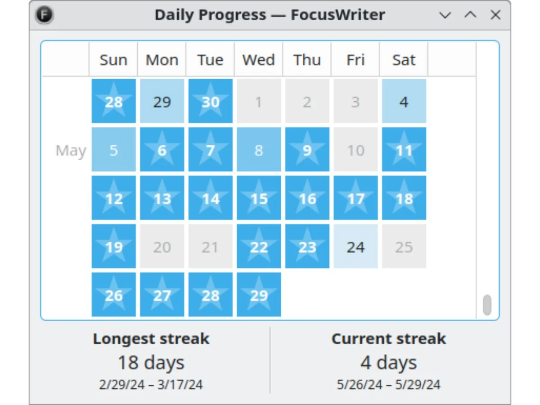Minimize the Daily Progress window

(x=445, y=15)
